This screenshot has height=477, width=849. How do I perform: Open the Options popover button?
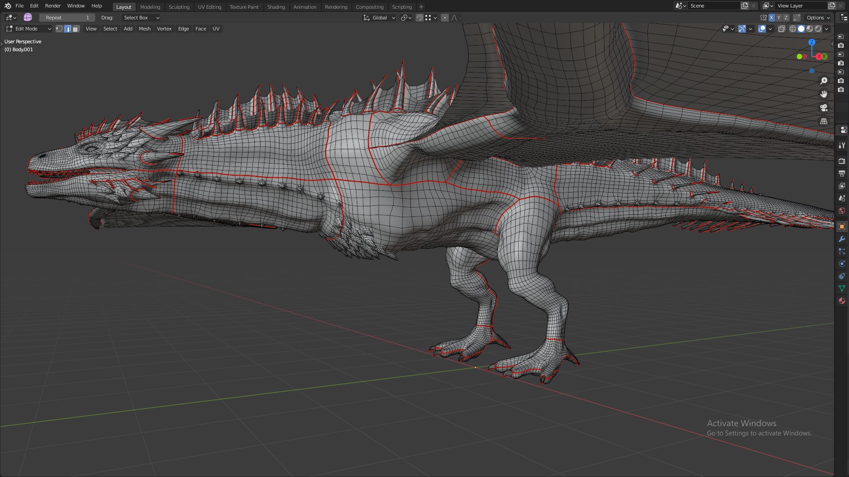818,18
